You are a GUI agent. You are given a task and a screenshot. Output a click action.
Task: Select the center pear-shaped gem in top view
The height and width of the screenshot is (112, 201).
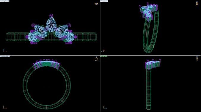point(51,24)
